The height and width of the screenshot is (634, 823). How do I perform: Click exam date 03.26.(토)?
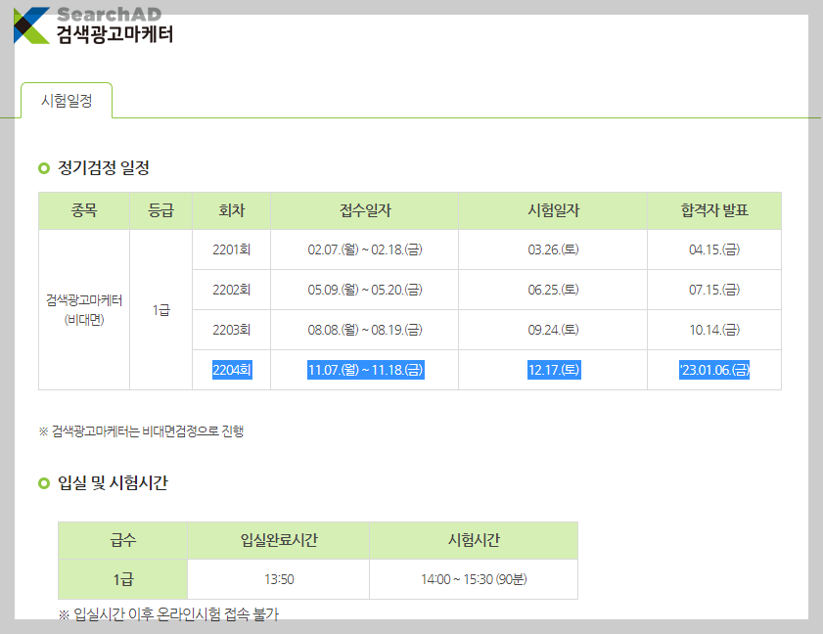553,249
